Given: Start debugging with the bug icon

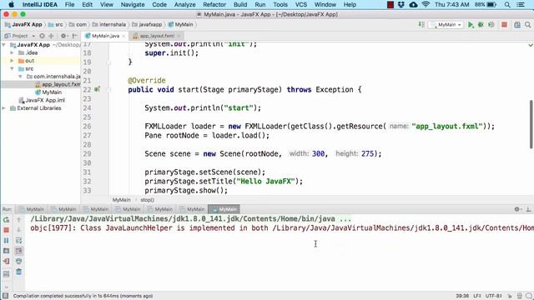Looking at the screenshot, I should tap(481, 25).
